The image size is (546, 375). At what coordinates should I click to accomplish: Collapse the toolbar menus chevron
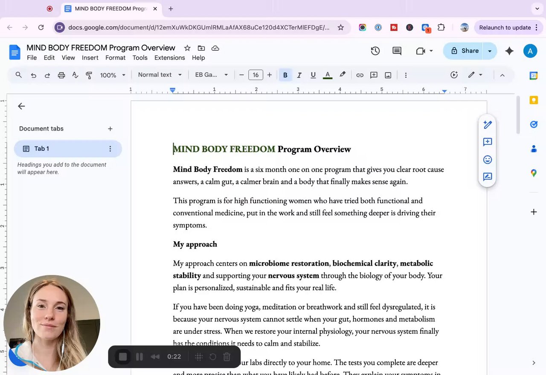(502, 75)
